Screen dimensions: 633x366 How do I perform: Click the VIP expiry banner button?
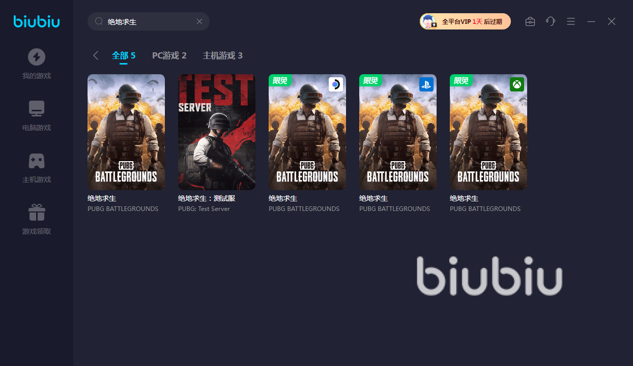465,21
